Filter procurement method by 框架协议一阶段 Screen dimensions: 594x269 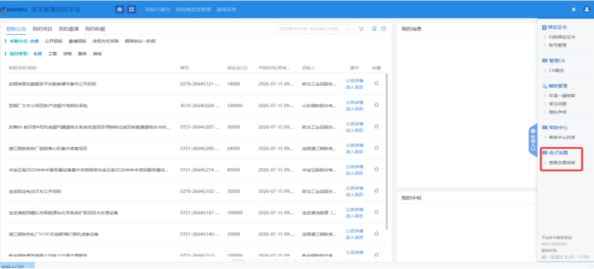[141, 41]
